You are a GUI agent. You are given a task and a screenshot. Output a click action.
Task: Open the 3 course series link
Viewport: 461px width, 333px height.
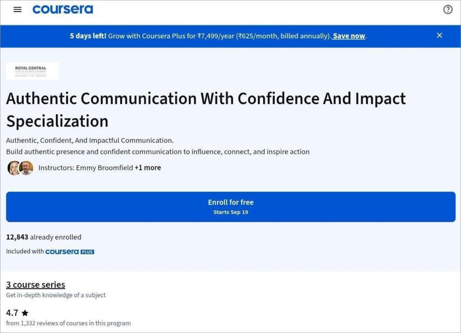point(36,285)
